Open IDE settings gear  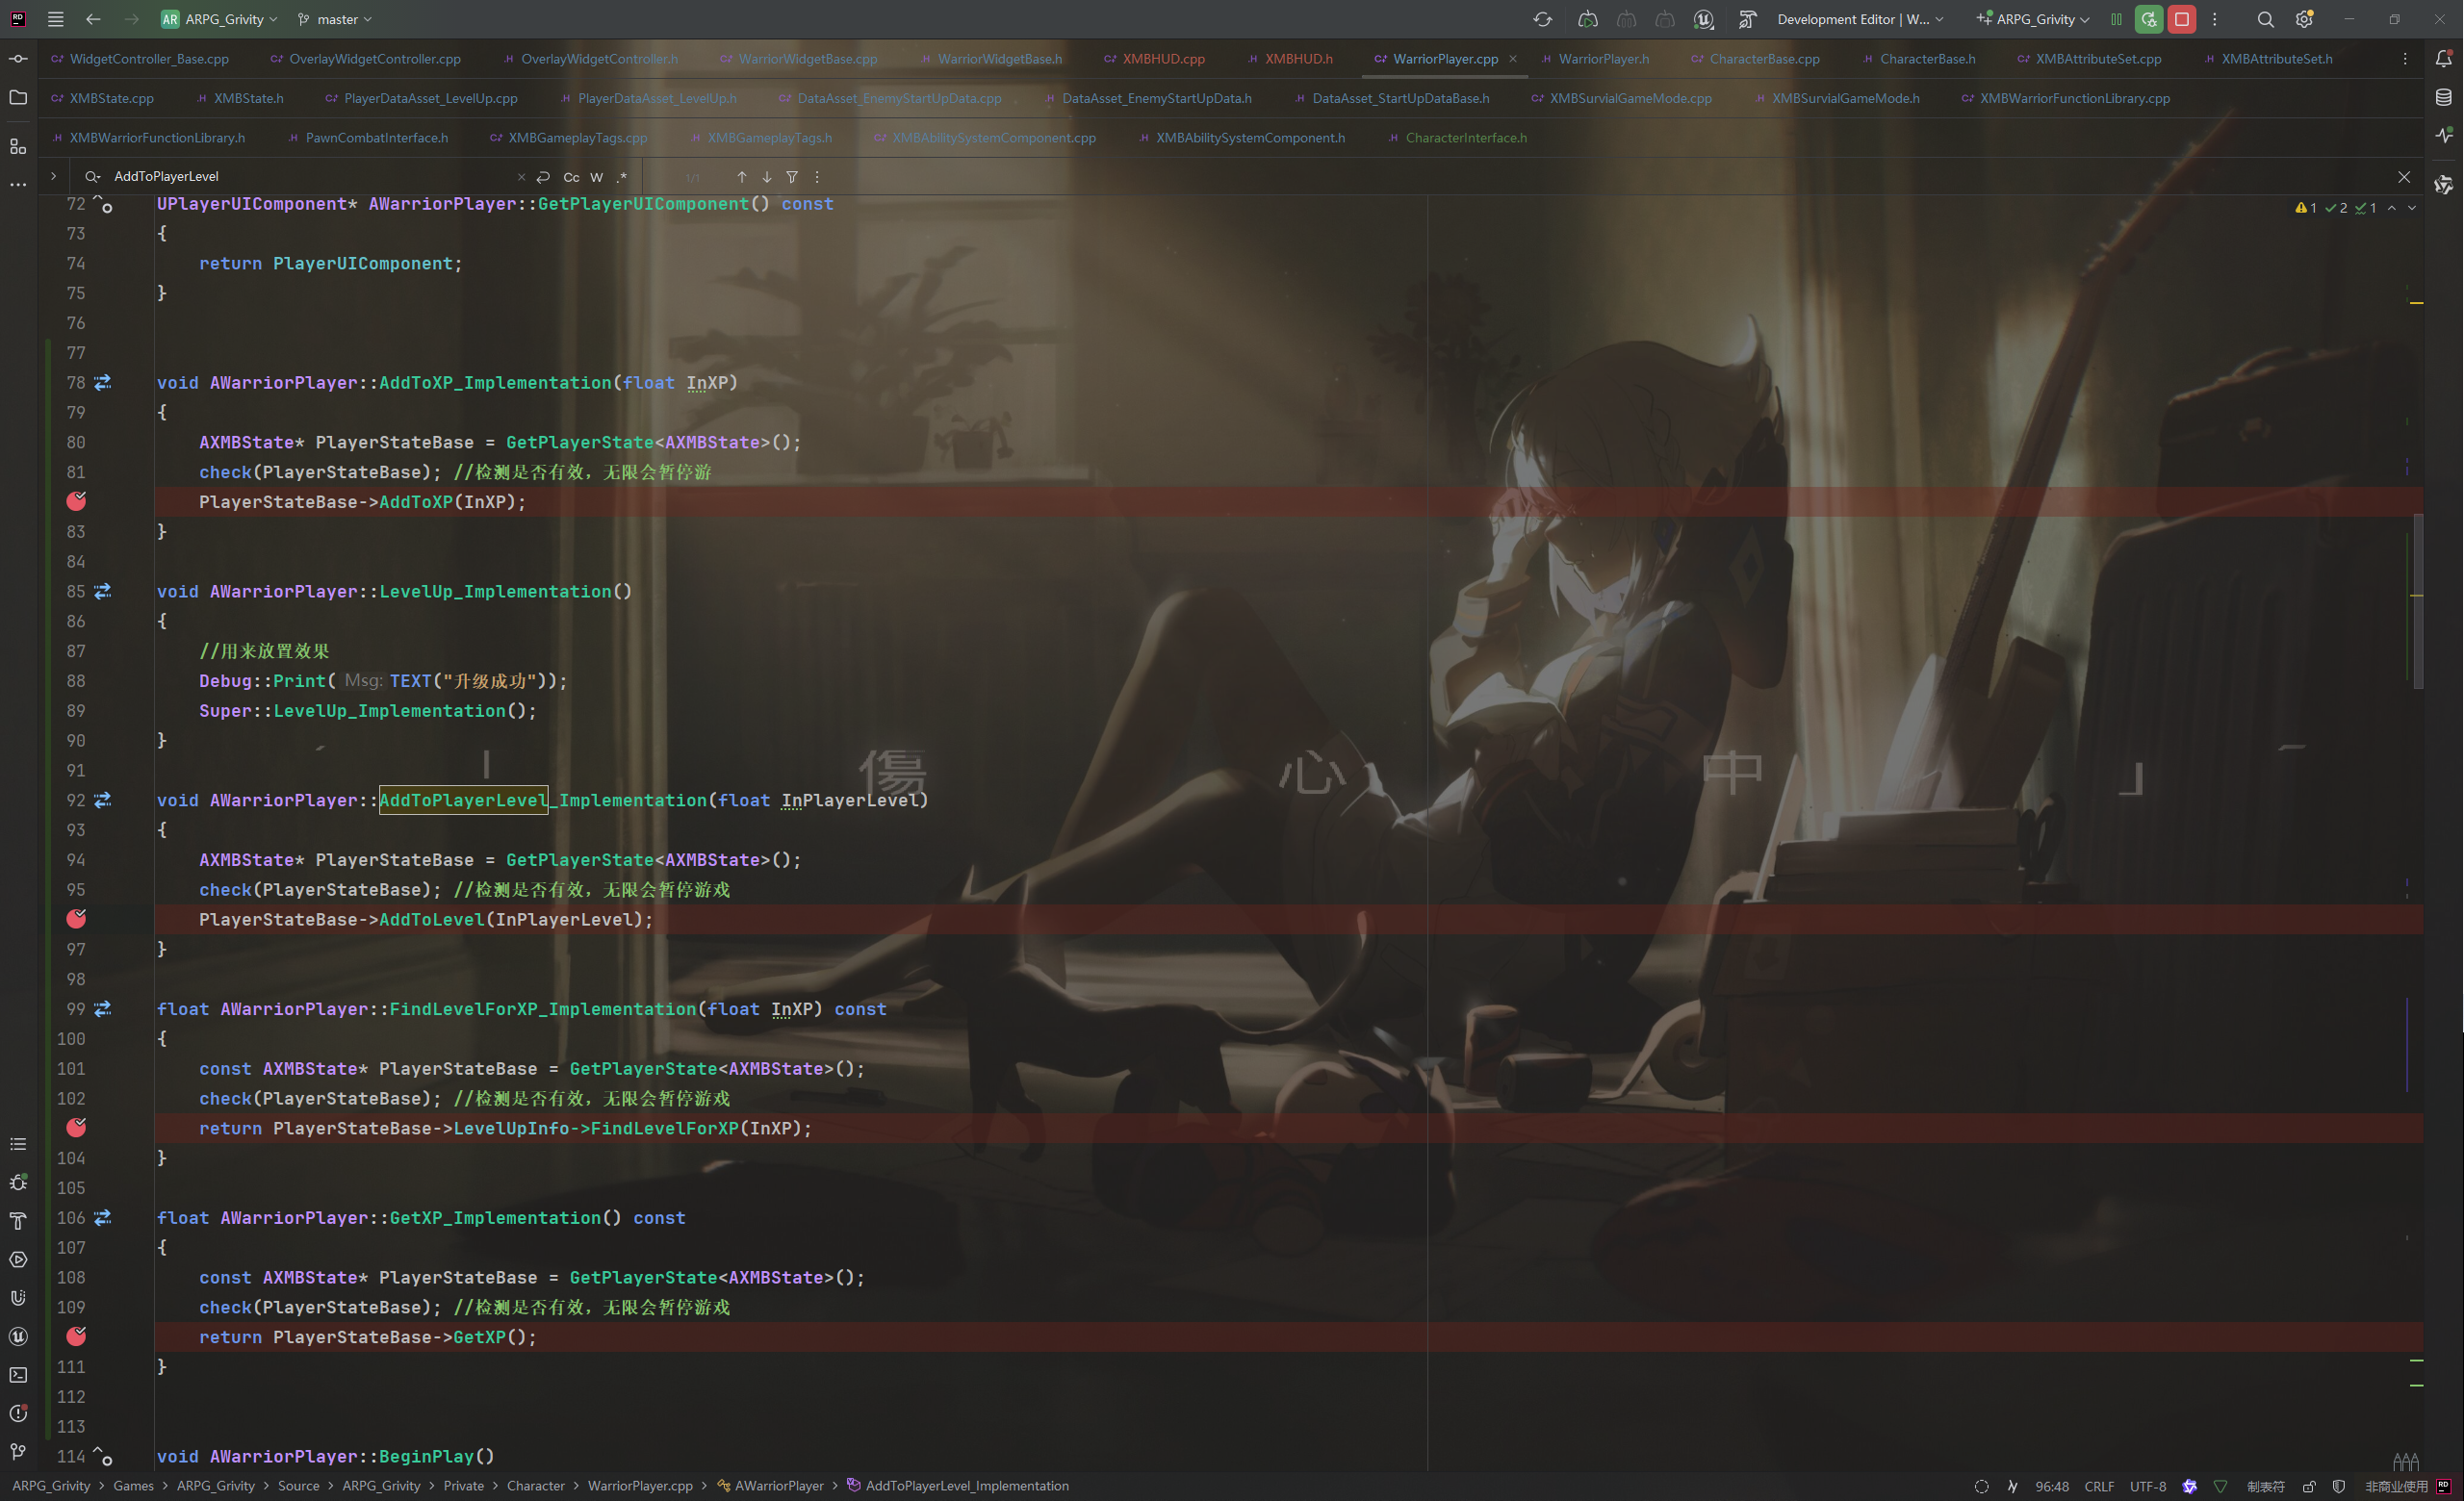click(x=2304, y=19)
